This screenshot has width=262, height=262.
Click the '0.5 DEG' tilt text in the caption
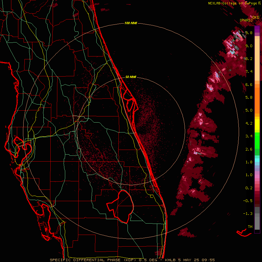coord(148,260)
